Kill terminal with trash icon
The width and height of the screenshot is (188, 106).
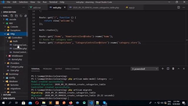[173, 69]
